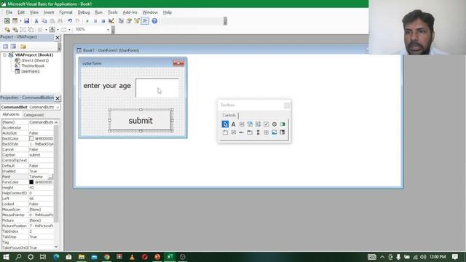Select the ToggleButton tool in Toolbox
Viewport: 466px width, 262px height.
click(283, 124)
